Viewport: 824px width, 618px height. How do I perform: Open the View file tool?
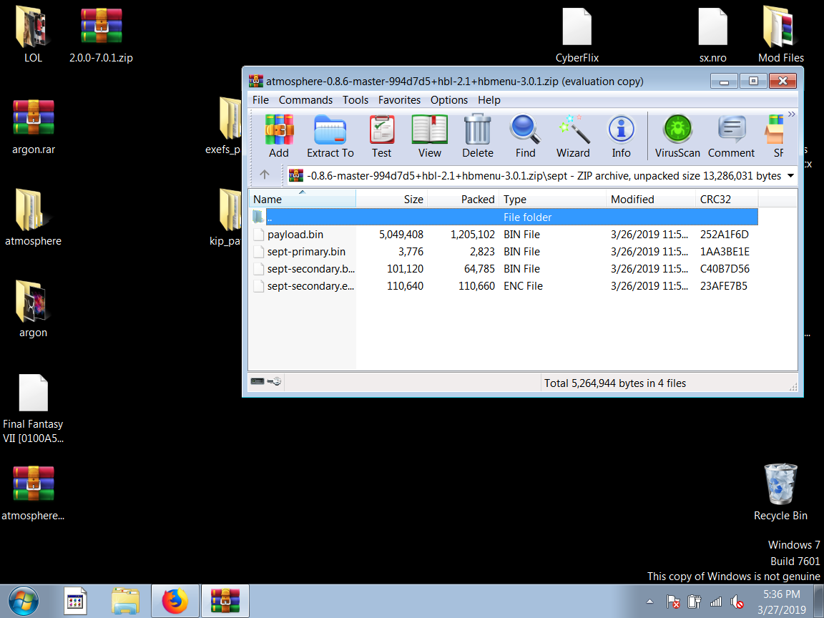(x=429, y=136)
